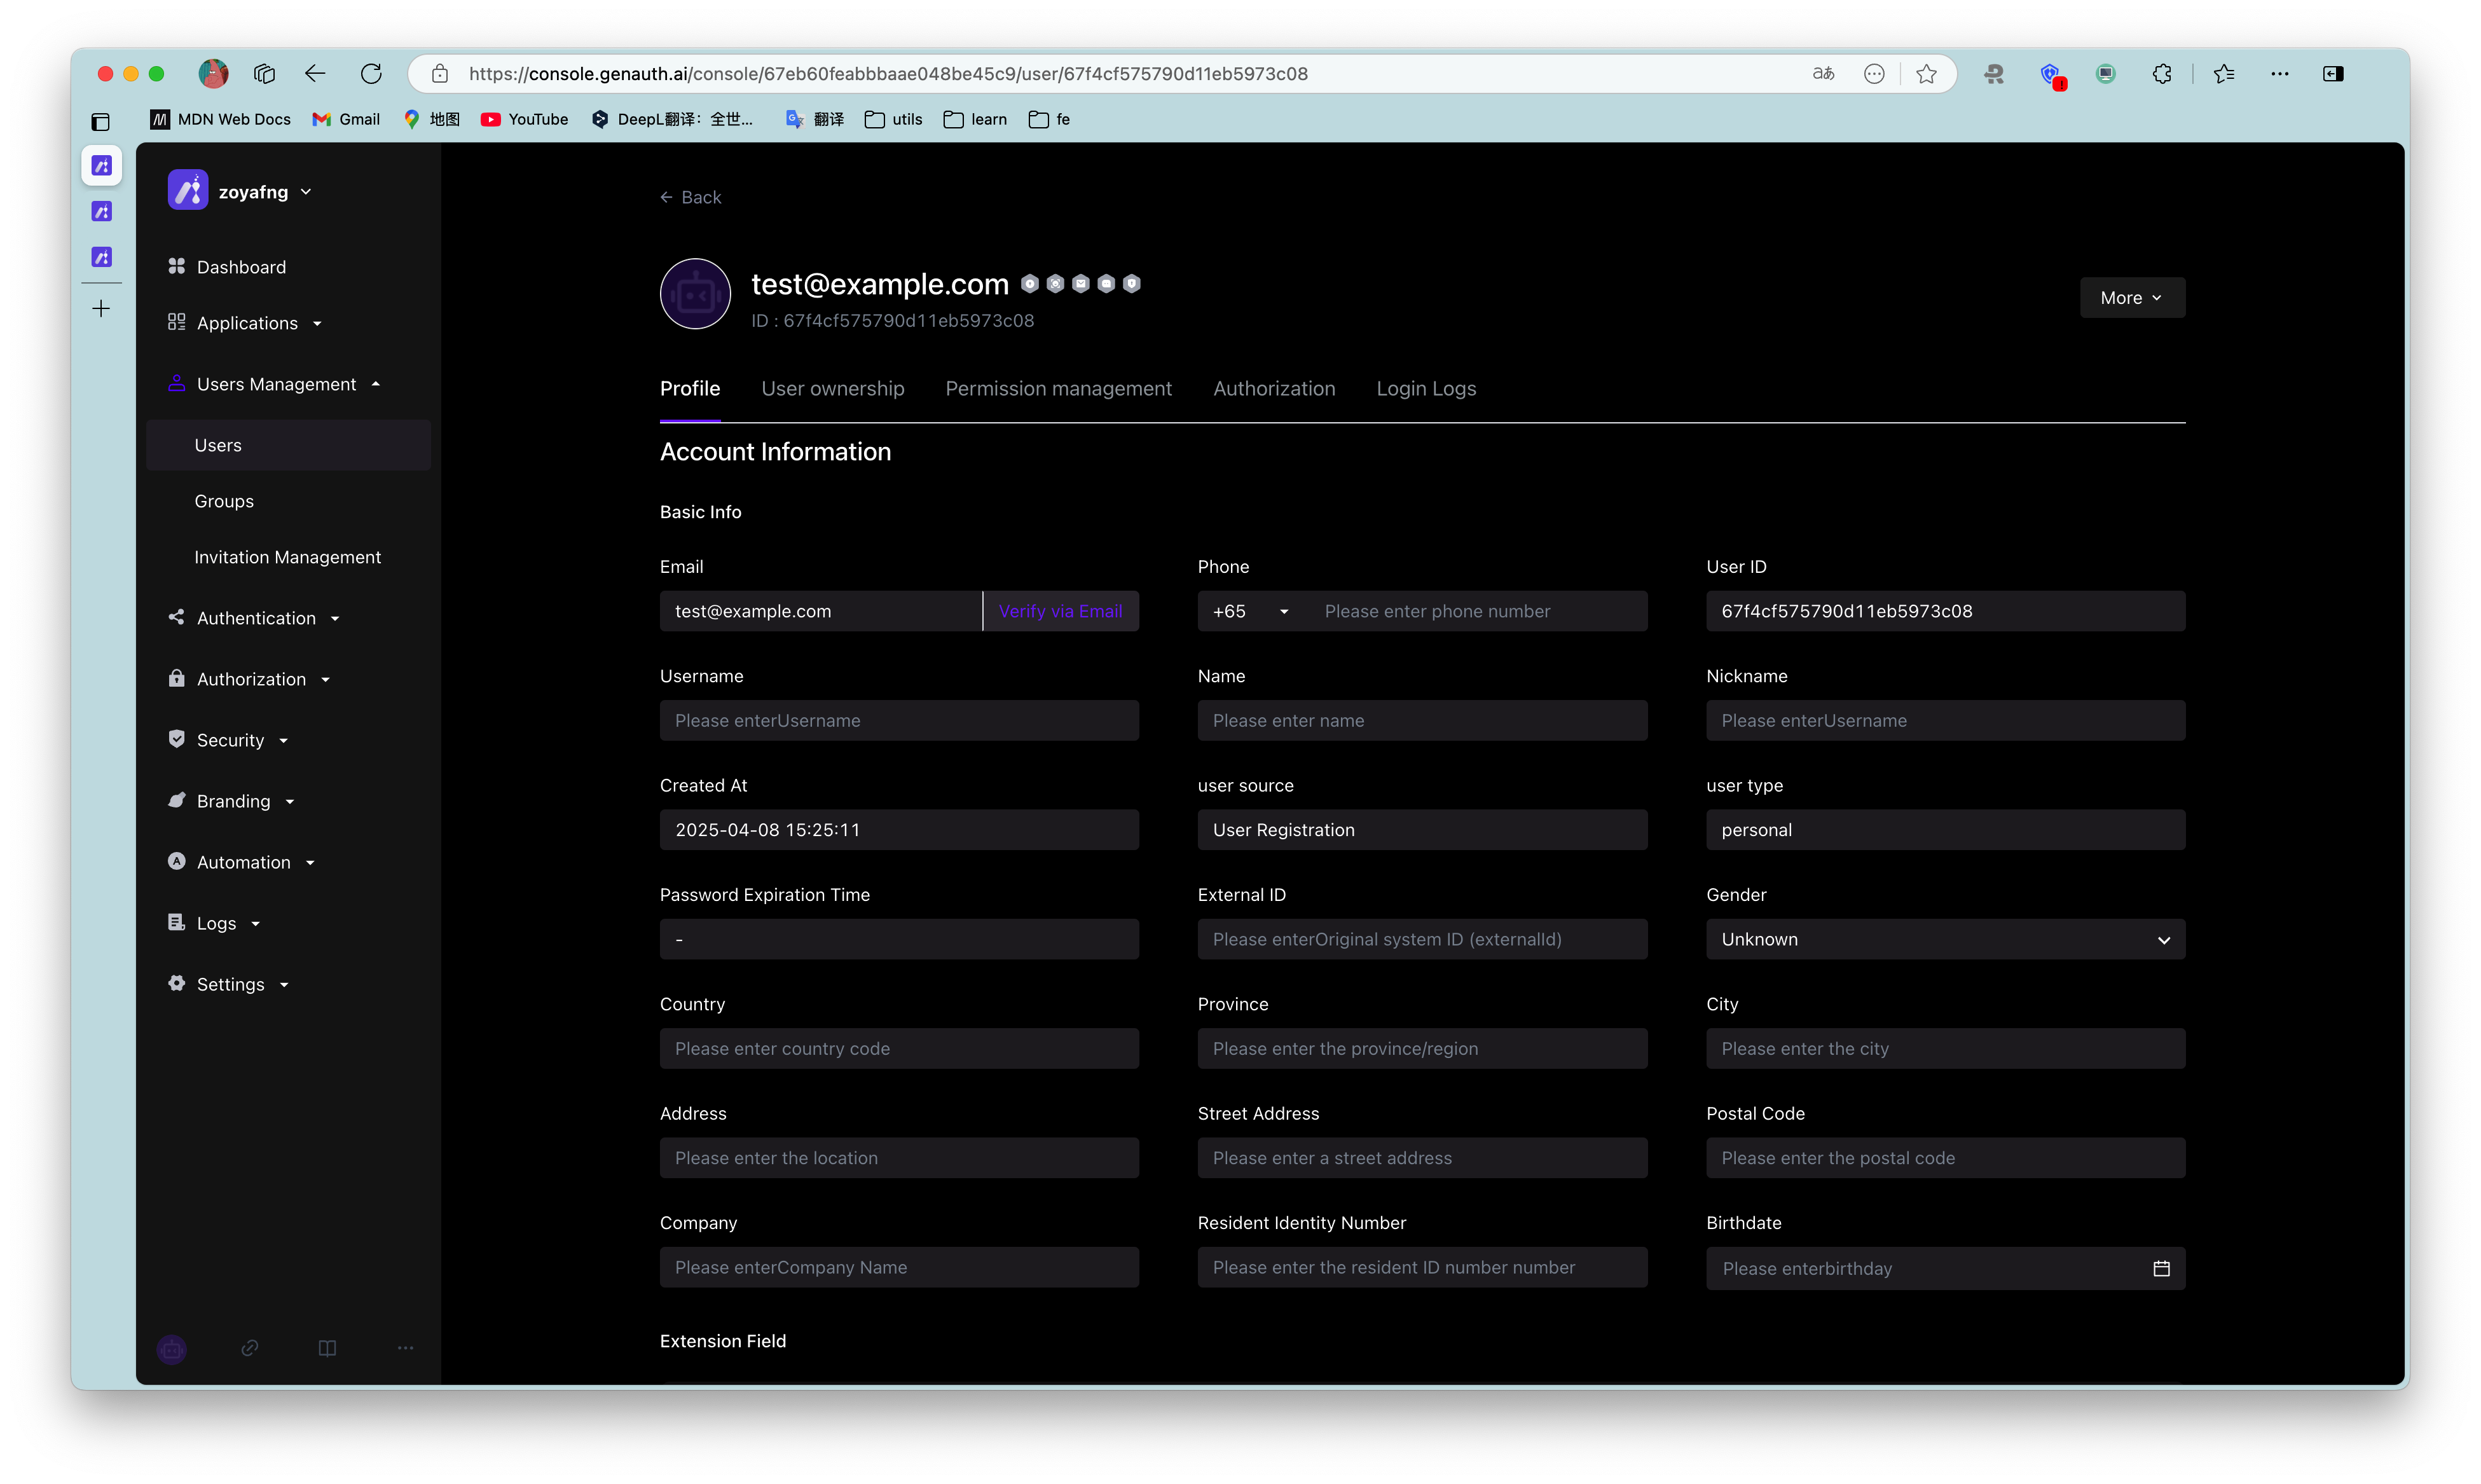Image resolution: width=2481 pixels, height=1484 pixels.
Task: Click the link chain icon in the sidebar footer
Action: pyautogui.click(x=250, y=1348)
